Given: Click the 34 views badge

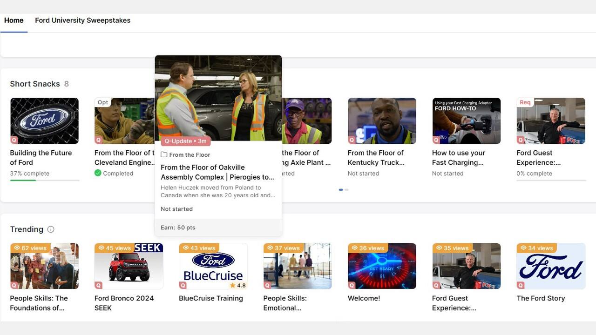Looking at the screenshot, I should [537, 248].
